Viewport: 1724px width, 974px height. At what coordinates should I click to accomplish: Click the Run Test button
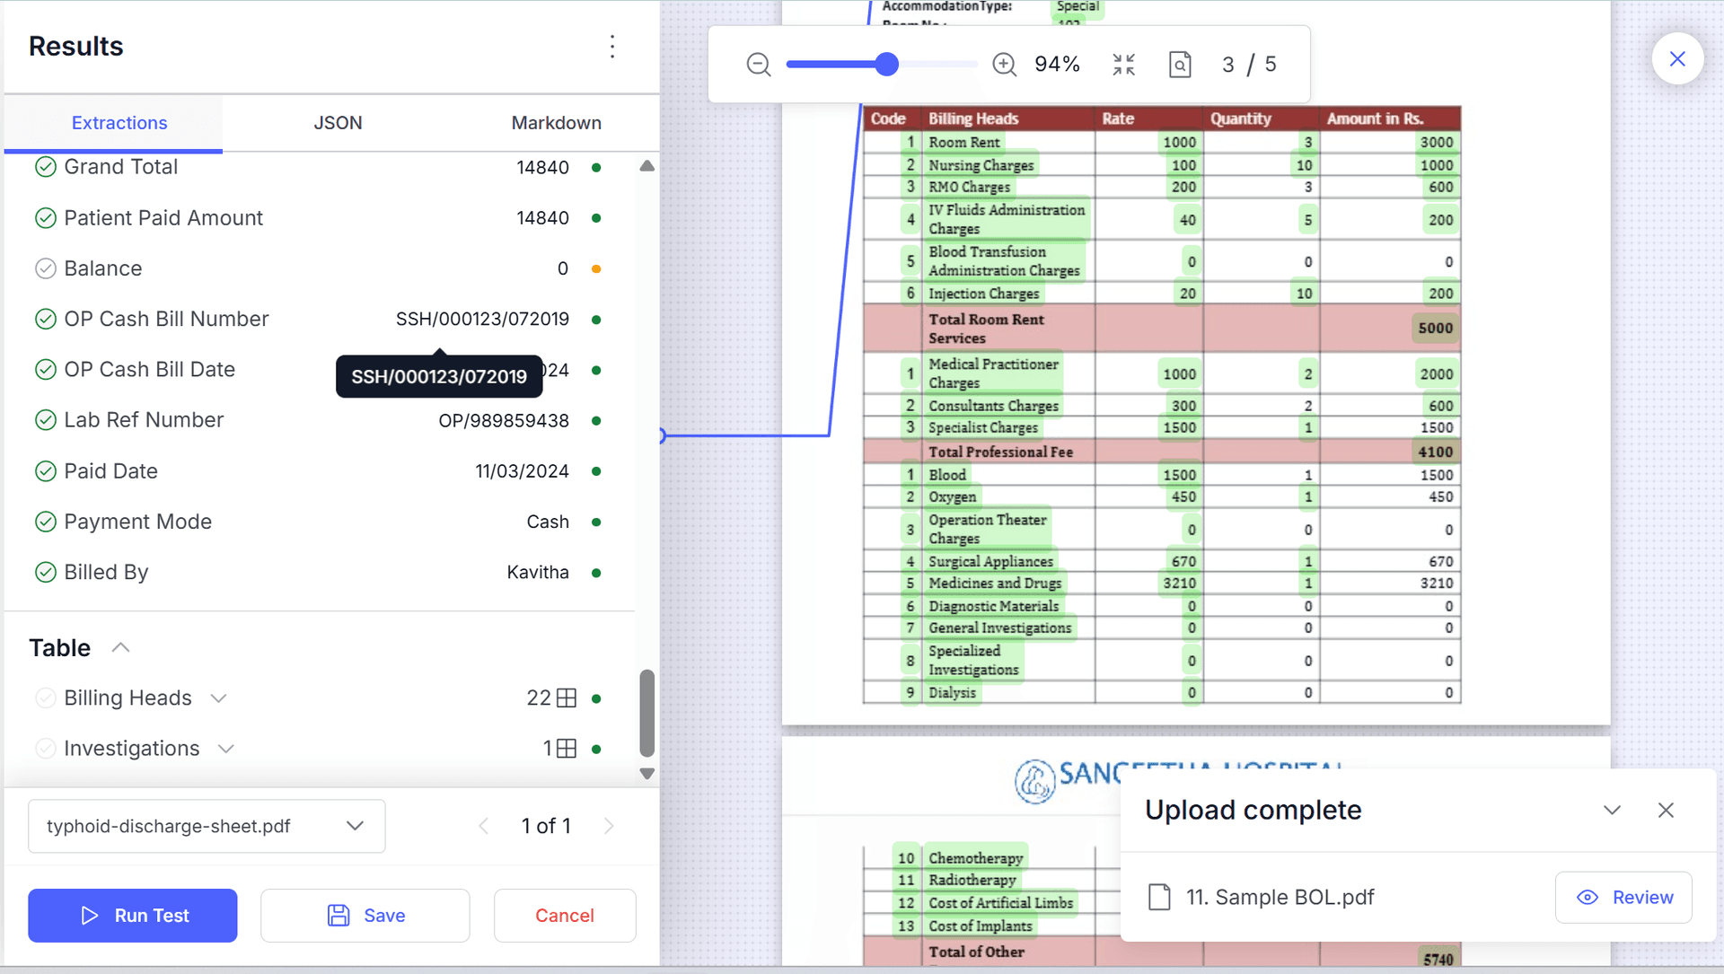click(x=132, y=915)
